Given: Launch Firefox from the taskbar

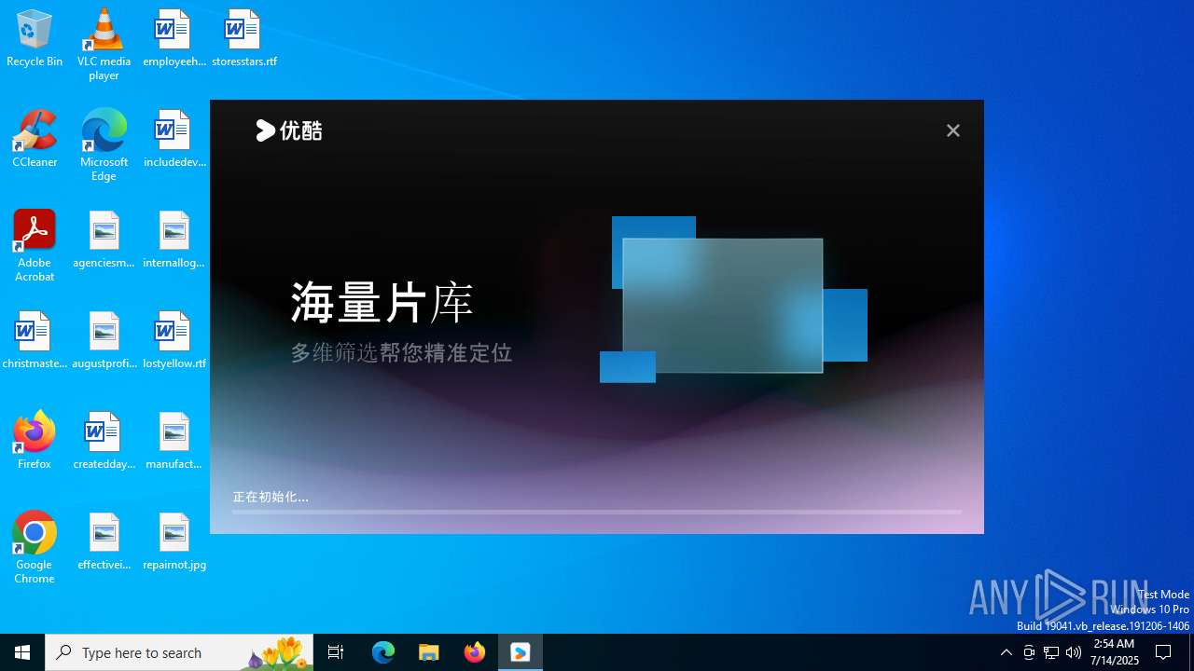Looking at the screenshot, I should tap(475, 652).
